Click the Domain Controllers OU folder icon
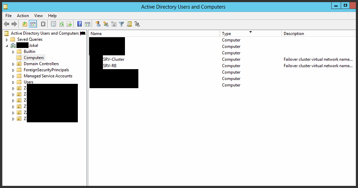The height and width of the screenshot is (188, 358). (x=19, y=64)
